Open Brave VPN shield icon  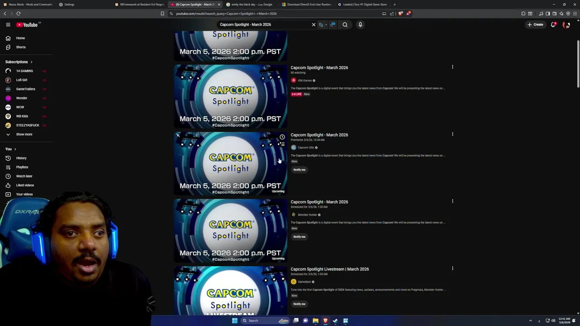568,14
